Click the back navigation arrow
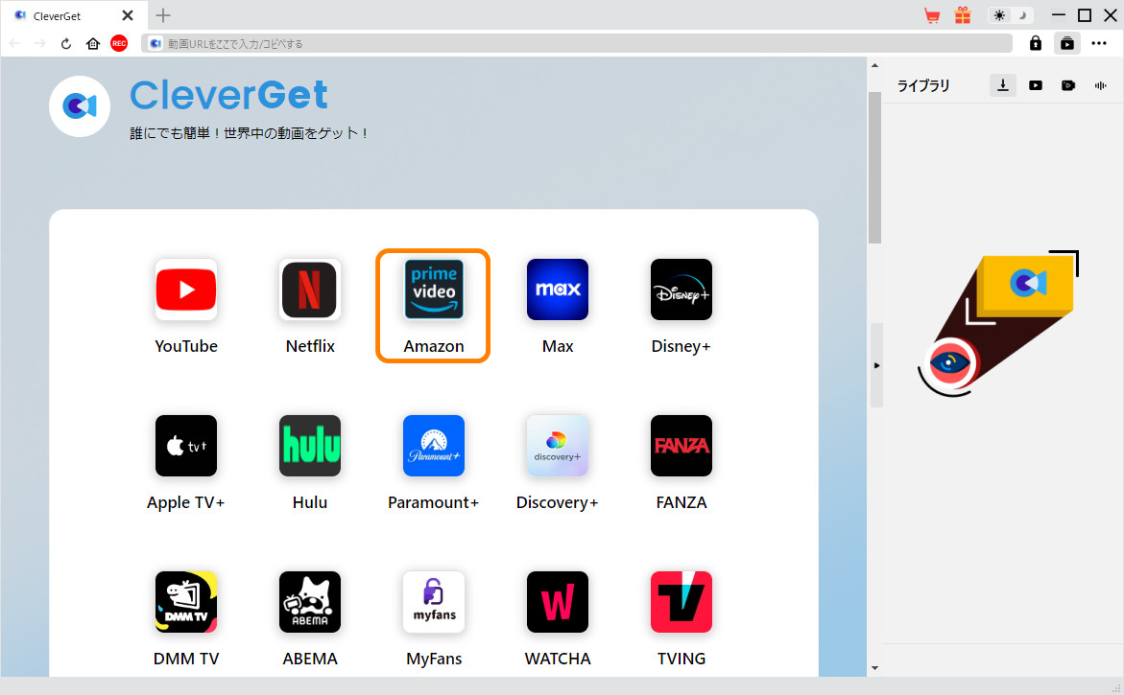The image size is (1124, 695). (15, 44)
